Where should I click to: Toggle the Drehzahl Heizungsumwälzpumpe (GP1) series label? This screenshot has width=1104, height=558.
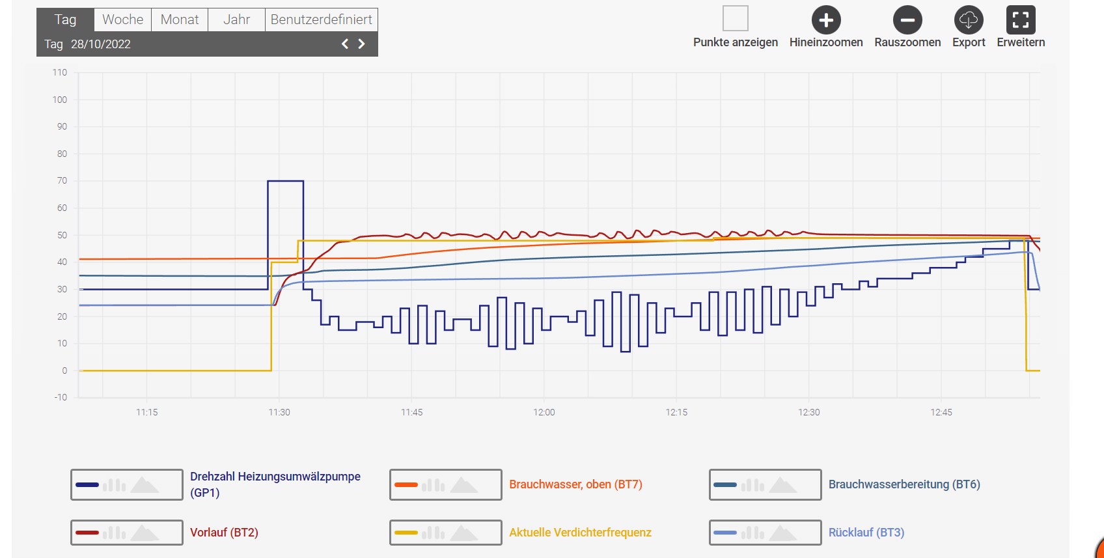point(275,484)
